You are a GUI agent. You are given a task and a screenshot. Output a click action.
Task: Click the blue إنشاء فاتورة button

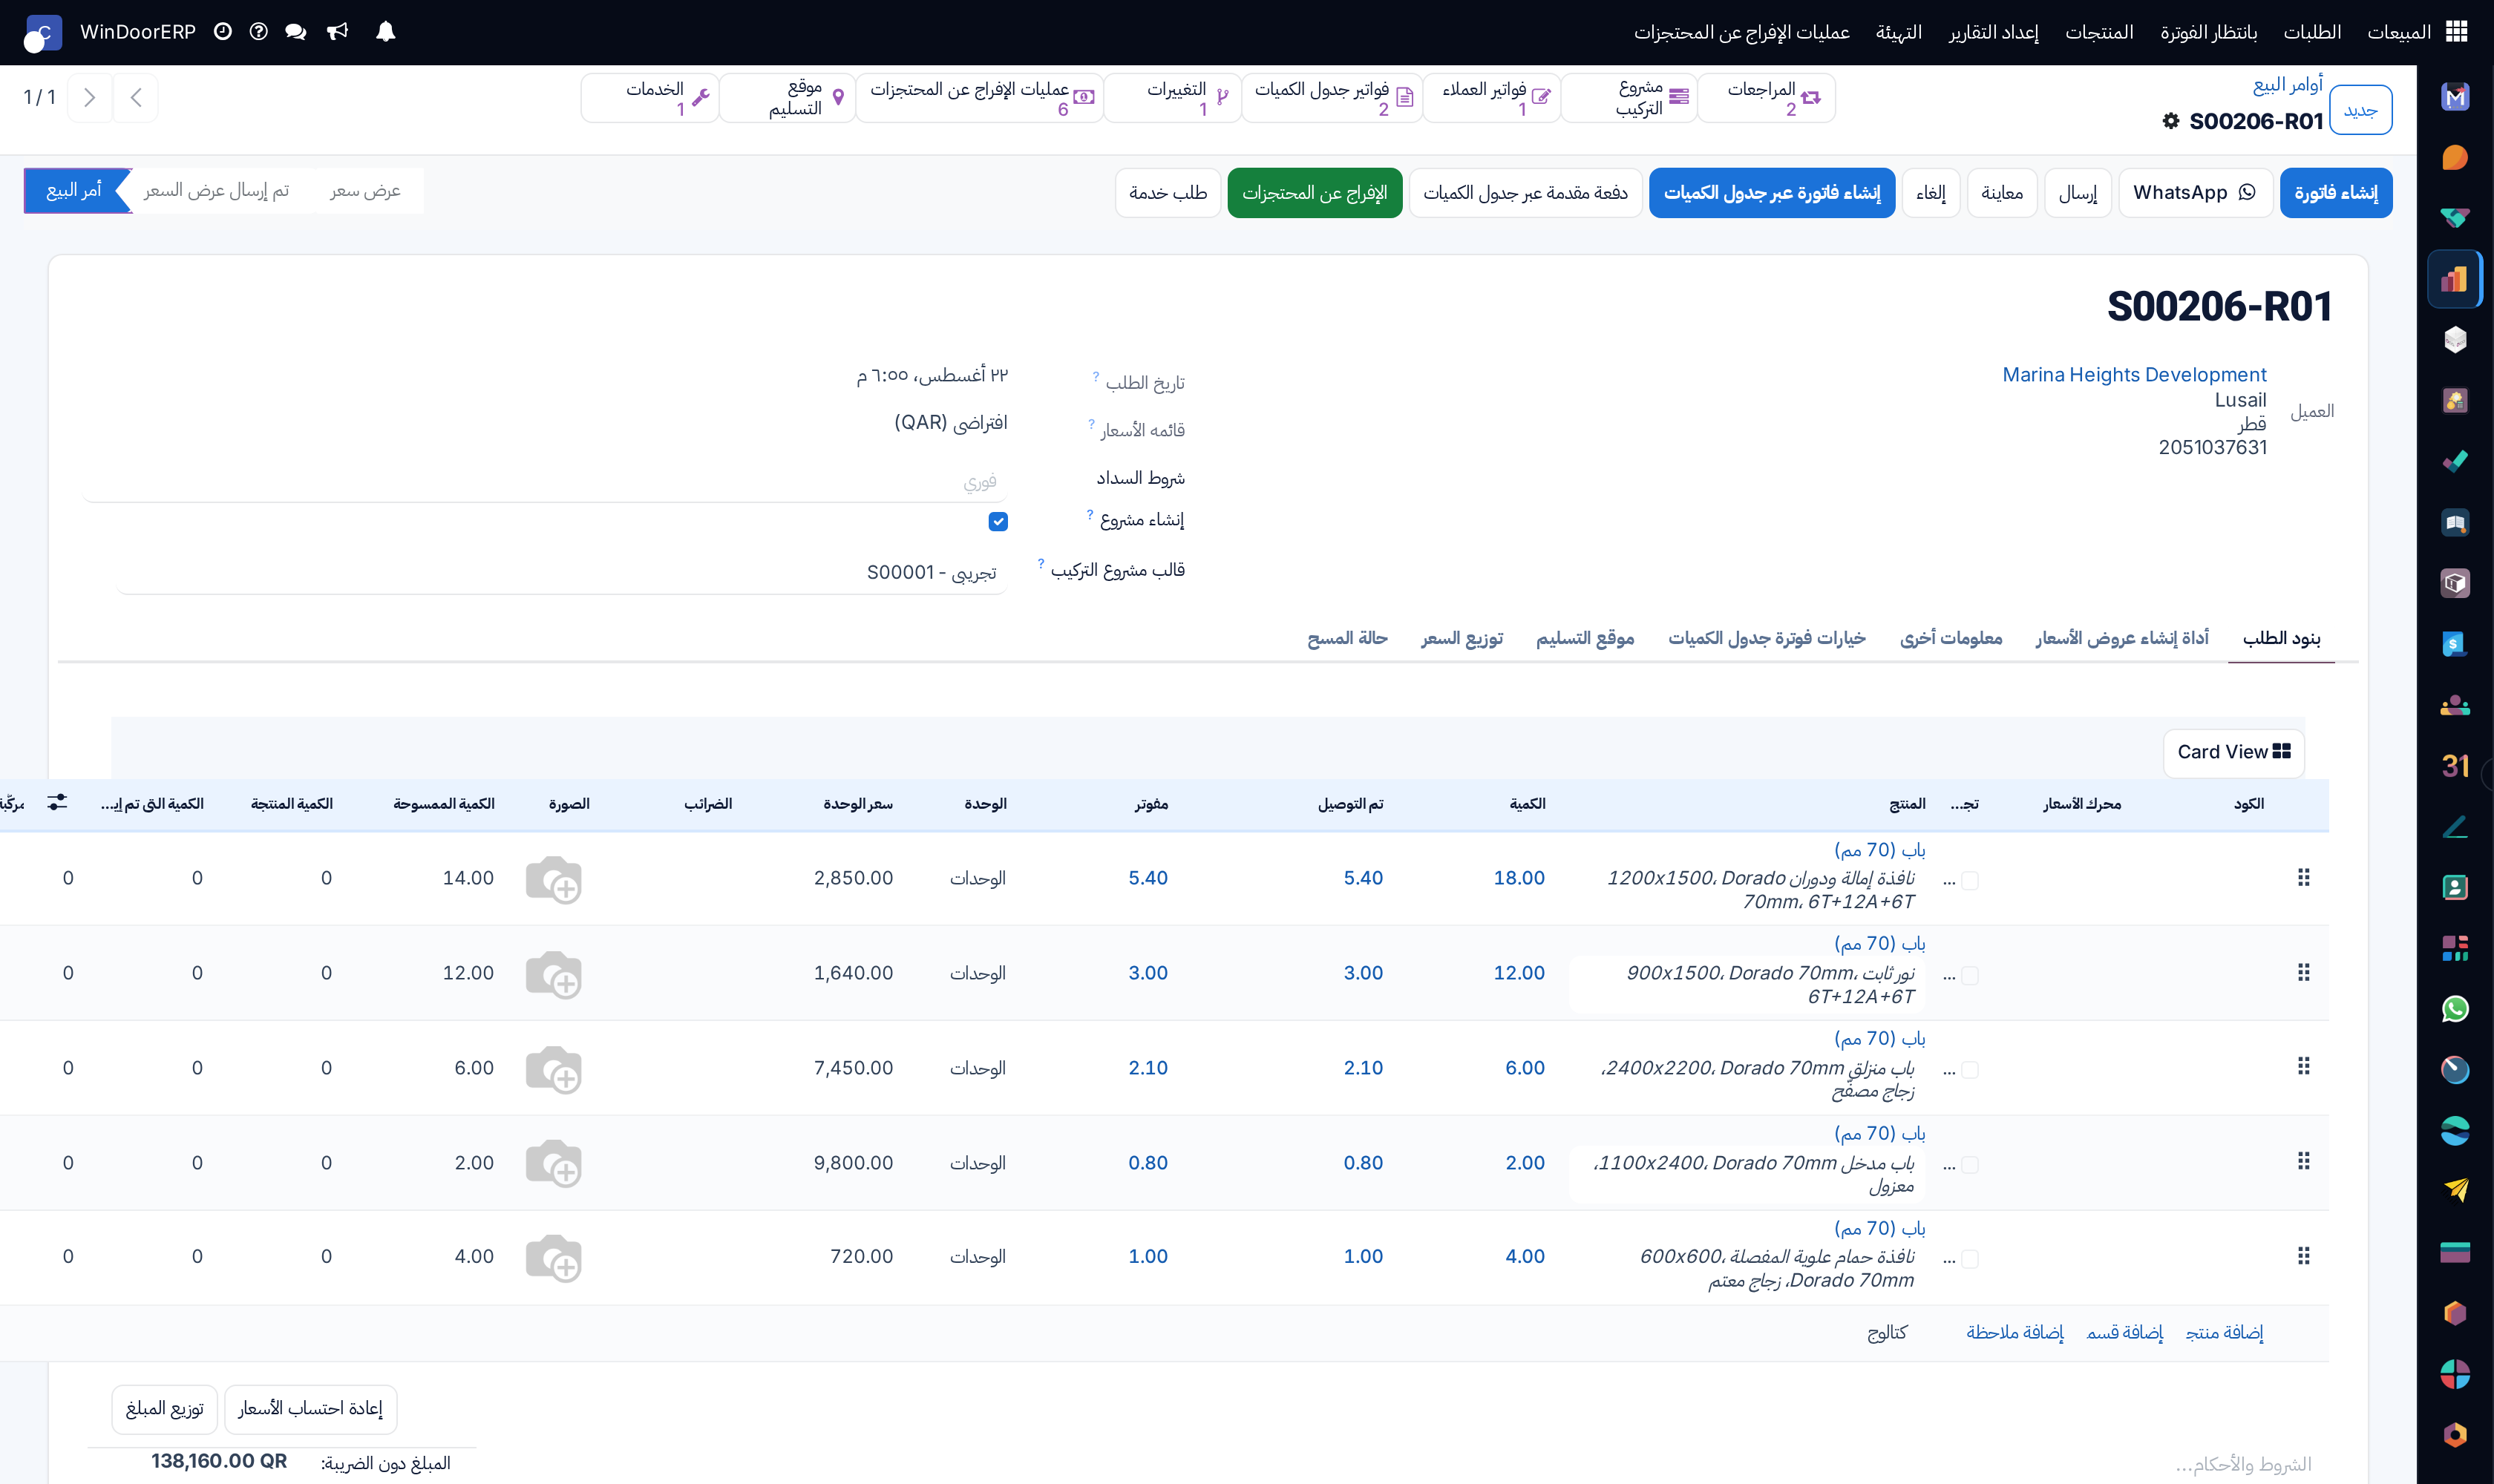click(x=2336, y=193)
